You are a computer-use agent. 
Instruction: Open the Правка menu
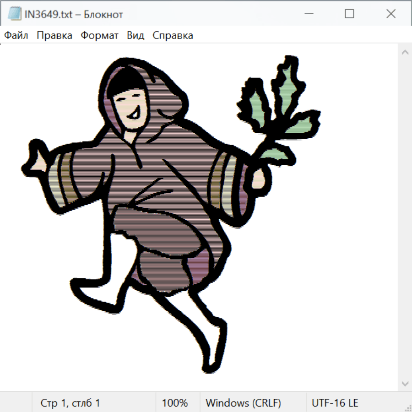(54, 36)
